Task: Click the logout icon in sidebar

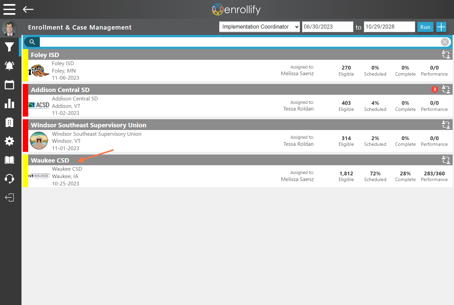Action: click(9, 198)
